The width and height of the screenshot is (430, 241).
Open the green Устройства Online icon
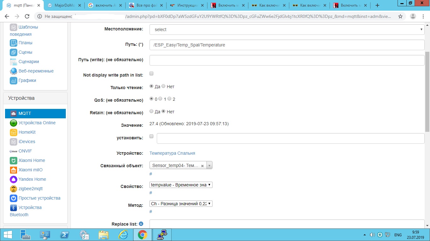click(x=13, y=123)
